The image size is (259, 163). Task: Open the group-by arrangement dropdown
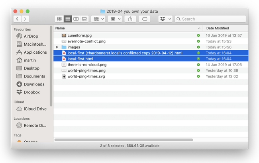[x=98, y=19]
